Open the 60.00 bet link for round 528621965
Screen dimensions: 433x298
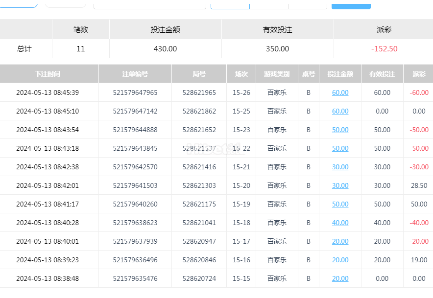(x=340, y=92)
